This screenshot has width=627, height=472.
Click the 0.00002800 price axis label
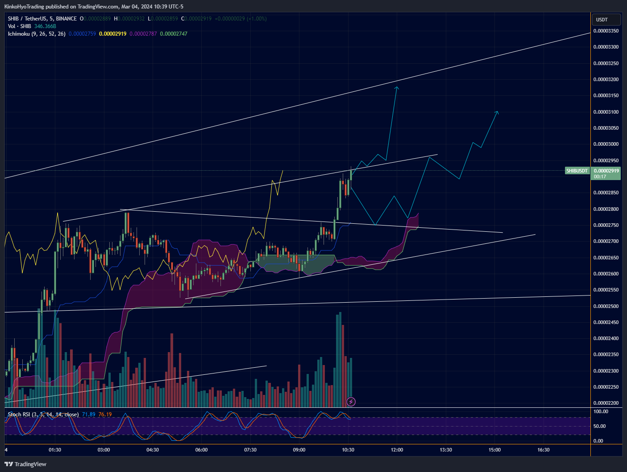[x=606, y=209]
